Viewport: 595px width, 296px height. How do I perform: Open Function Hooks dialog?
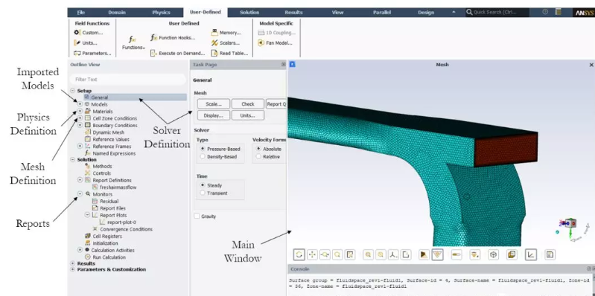(x=173, y=37)
